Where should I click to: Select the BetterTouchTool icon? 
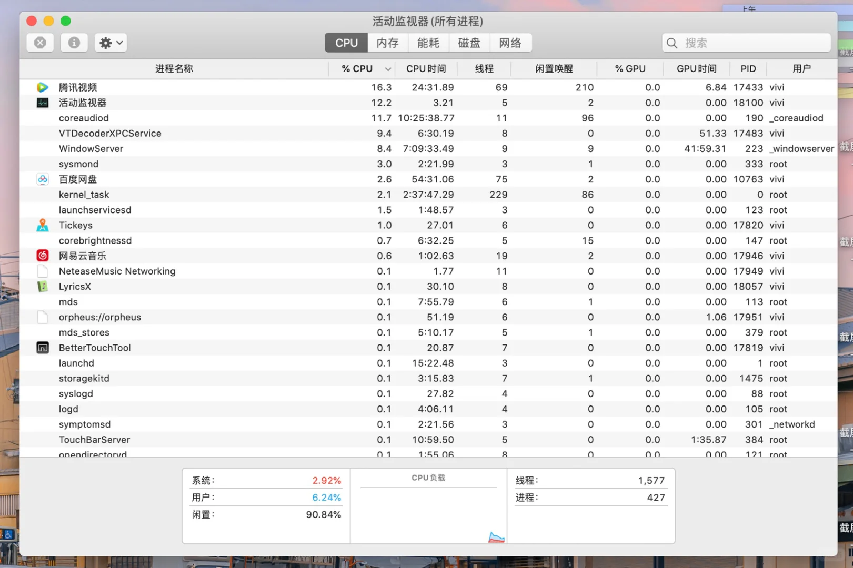coord(42,347)
